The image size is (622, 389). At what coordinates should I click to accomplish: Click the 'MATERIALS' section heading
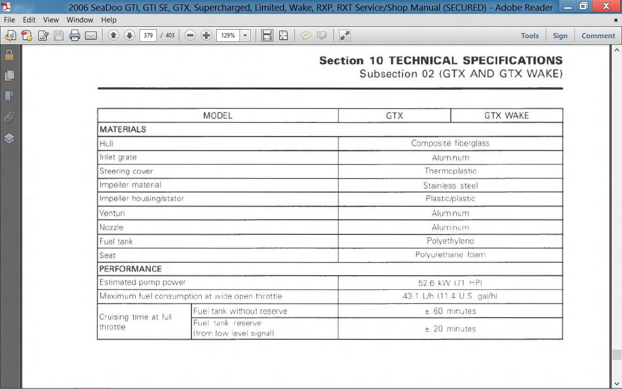pyautogui.click(x=122, y=129)
